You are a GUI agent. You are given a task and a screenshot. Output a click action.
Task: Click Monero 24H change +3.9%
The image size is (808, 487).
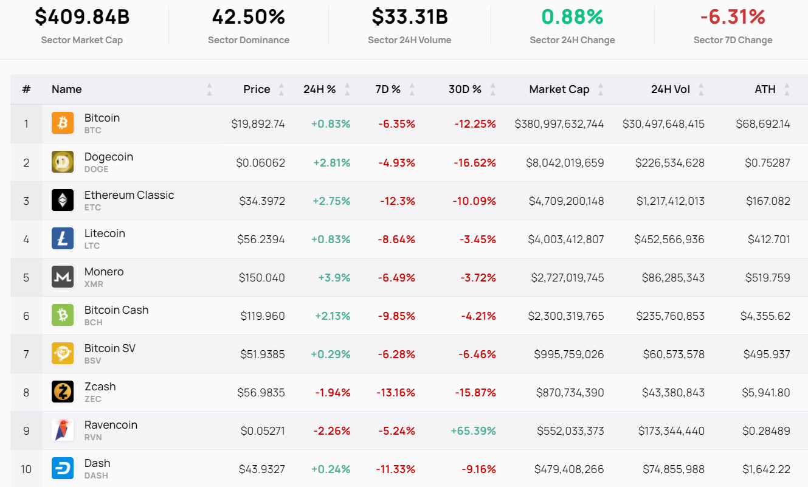[334, 277]
